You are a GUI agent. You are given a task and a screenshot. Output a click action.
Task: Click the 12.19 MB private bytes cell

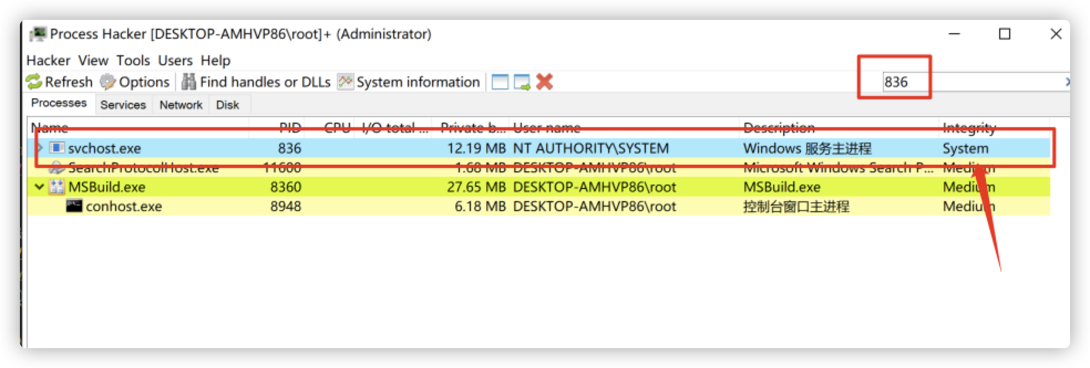476,148
